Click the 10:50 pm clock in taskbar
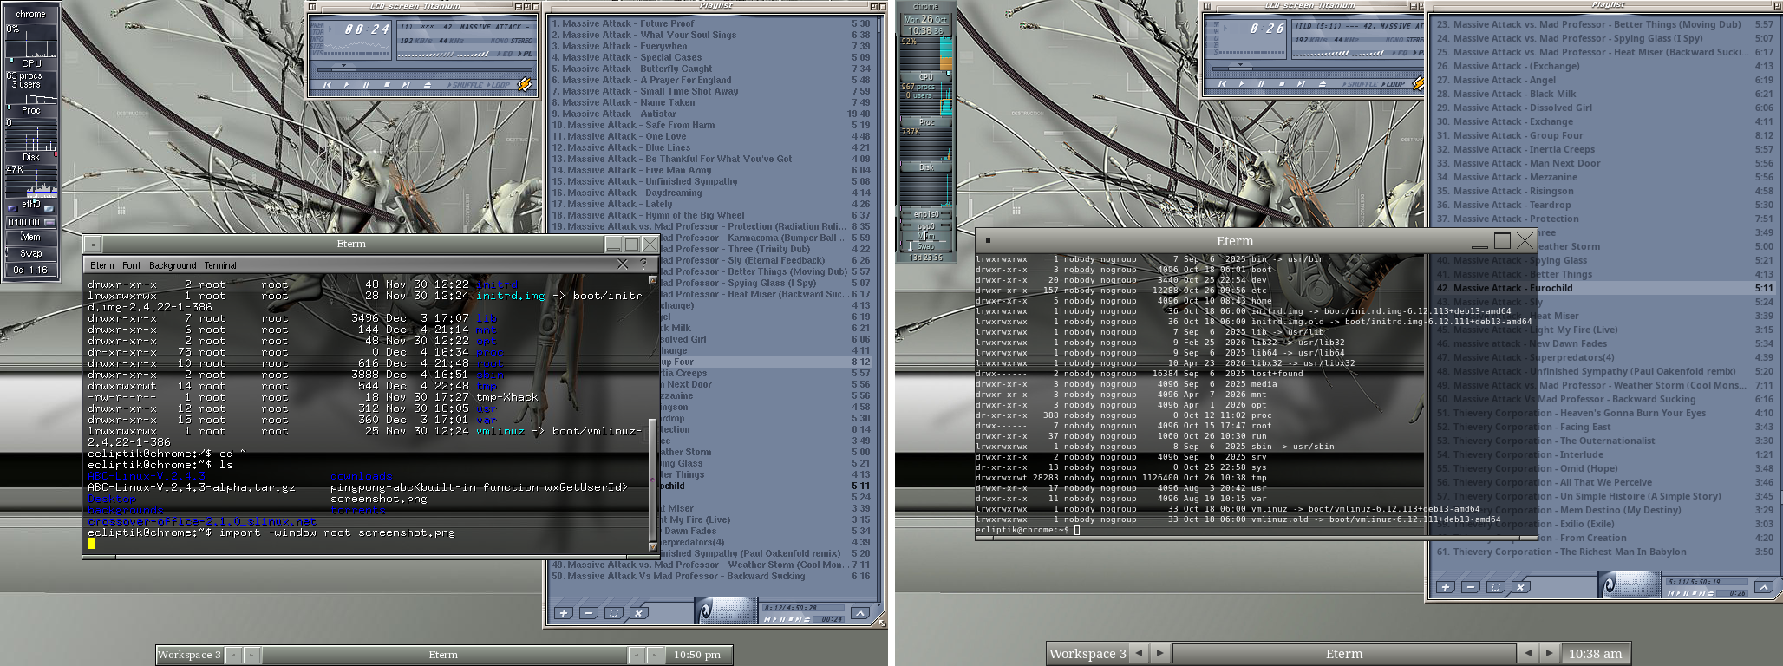The image size is (1783, 666). tap(697, 655)
